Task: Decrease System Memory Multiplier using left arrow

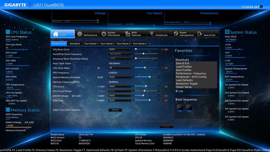Action: (x=133, y=77)
